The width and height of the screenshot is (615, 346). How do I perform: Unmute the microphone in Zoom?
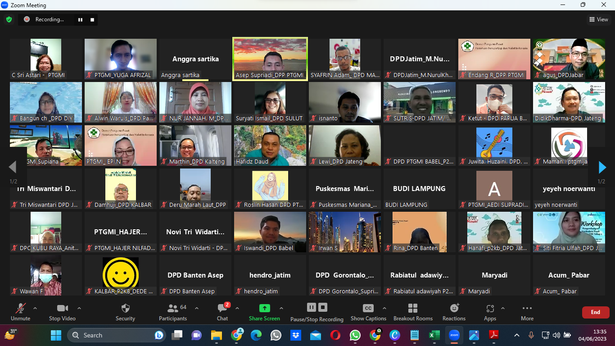(x=20, y=312)
